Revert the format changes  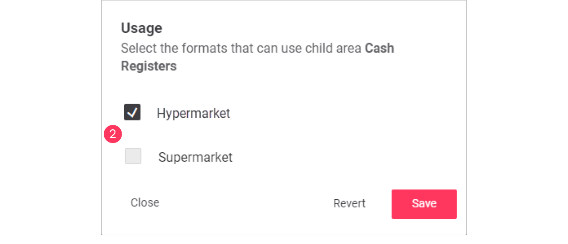[x=349, y=203]
